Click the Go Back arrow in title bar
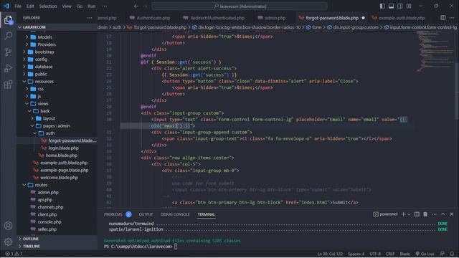 136,6
